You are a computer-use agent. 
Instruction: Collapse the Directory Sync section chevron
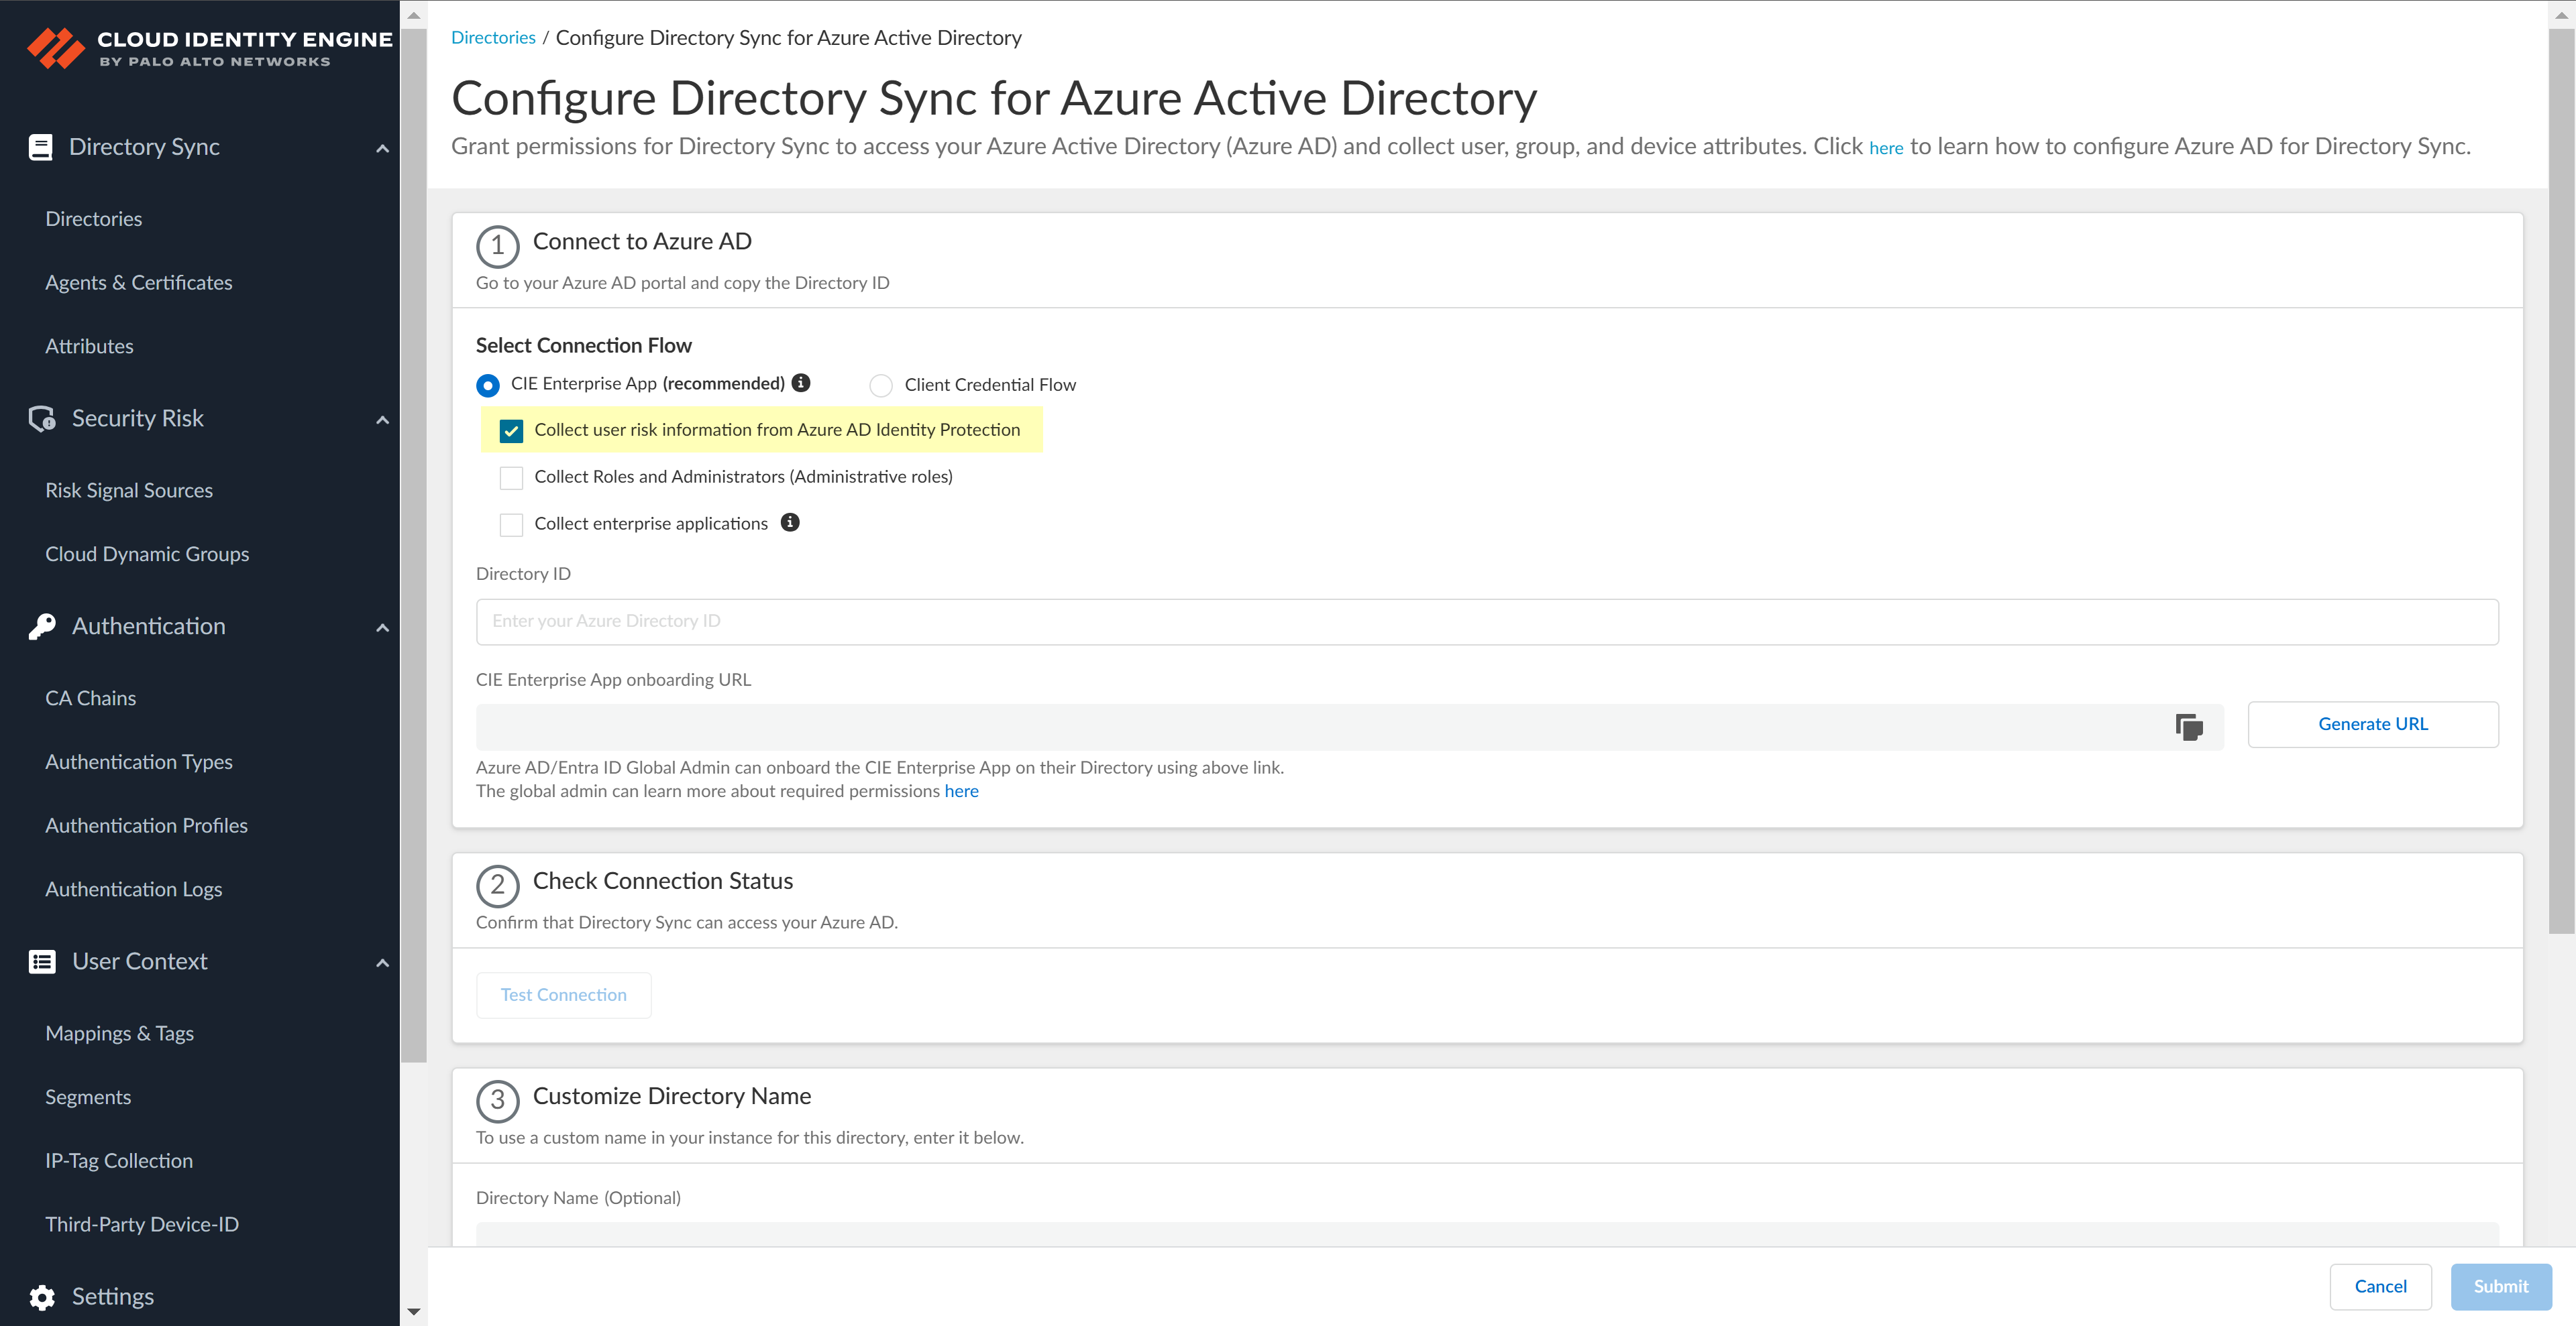pyautogui.click(x=382, y=148)
